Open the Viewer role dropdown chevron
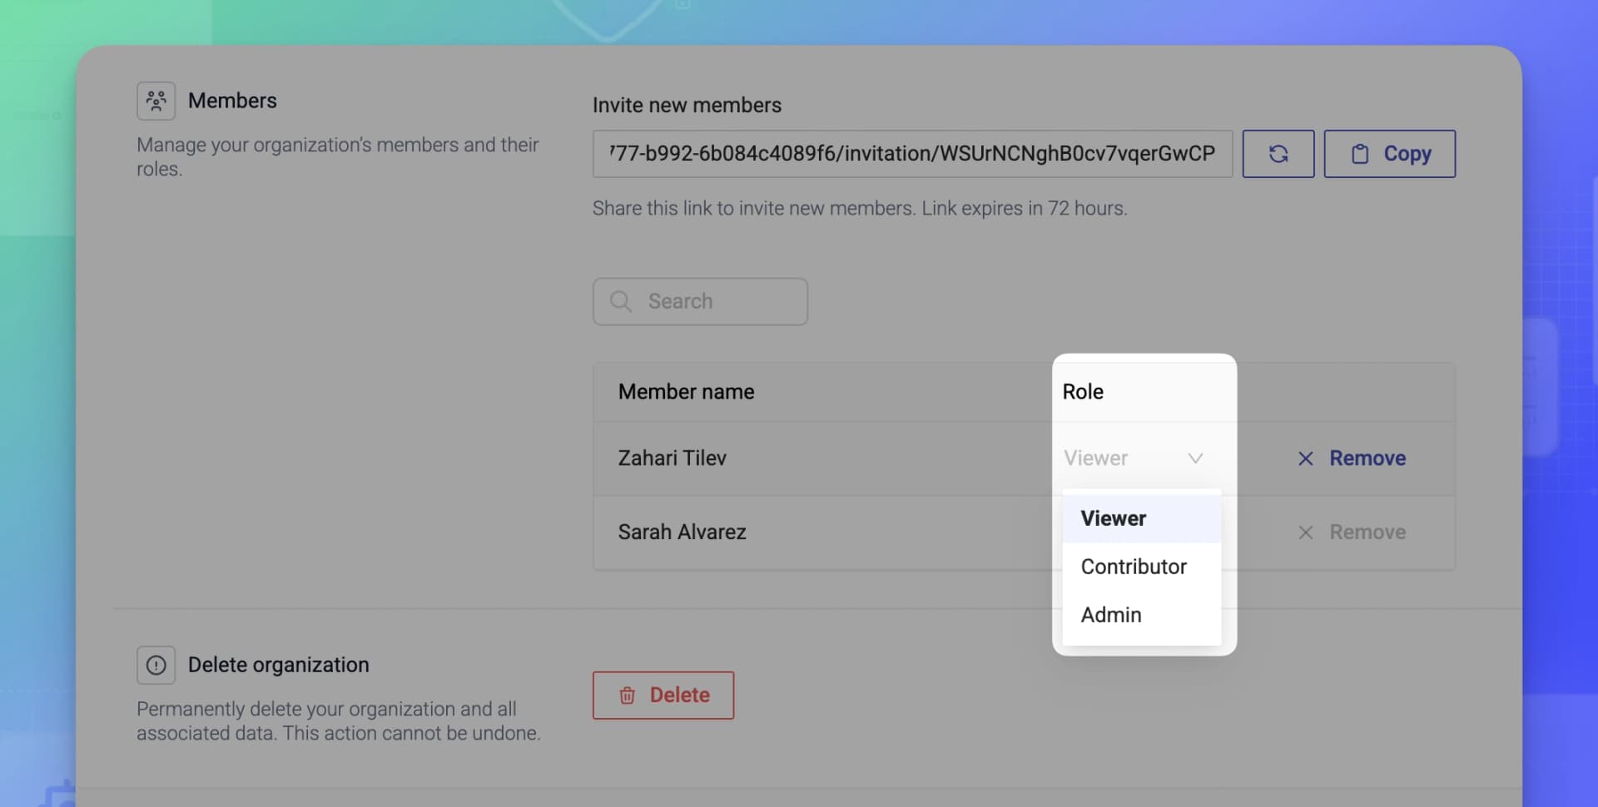 pos(1196,458)
